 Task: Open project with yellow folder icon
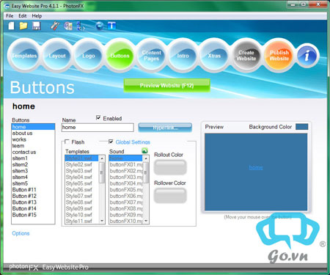(23, 26)
